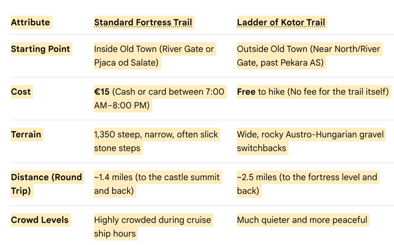Select the Cost row label
This screenshot has height=245, width=394.
click(x=21, y=92)
